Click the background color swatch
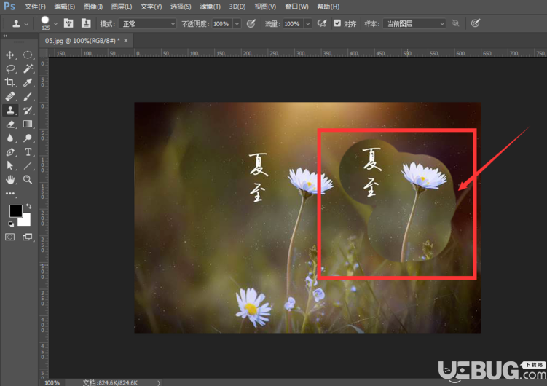Screen dimensions: 547x386 pyautogui.click(x=25, y=221)
